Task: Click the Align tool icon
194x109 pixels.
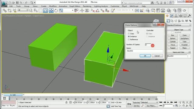Action: click(142, 11)
